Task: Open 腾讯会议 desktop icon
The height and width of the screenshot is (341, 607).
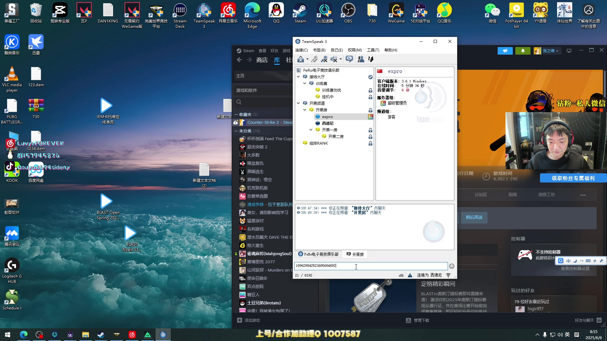Action: coord(12,236)
